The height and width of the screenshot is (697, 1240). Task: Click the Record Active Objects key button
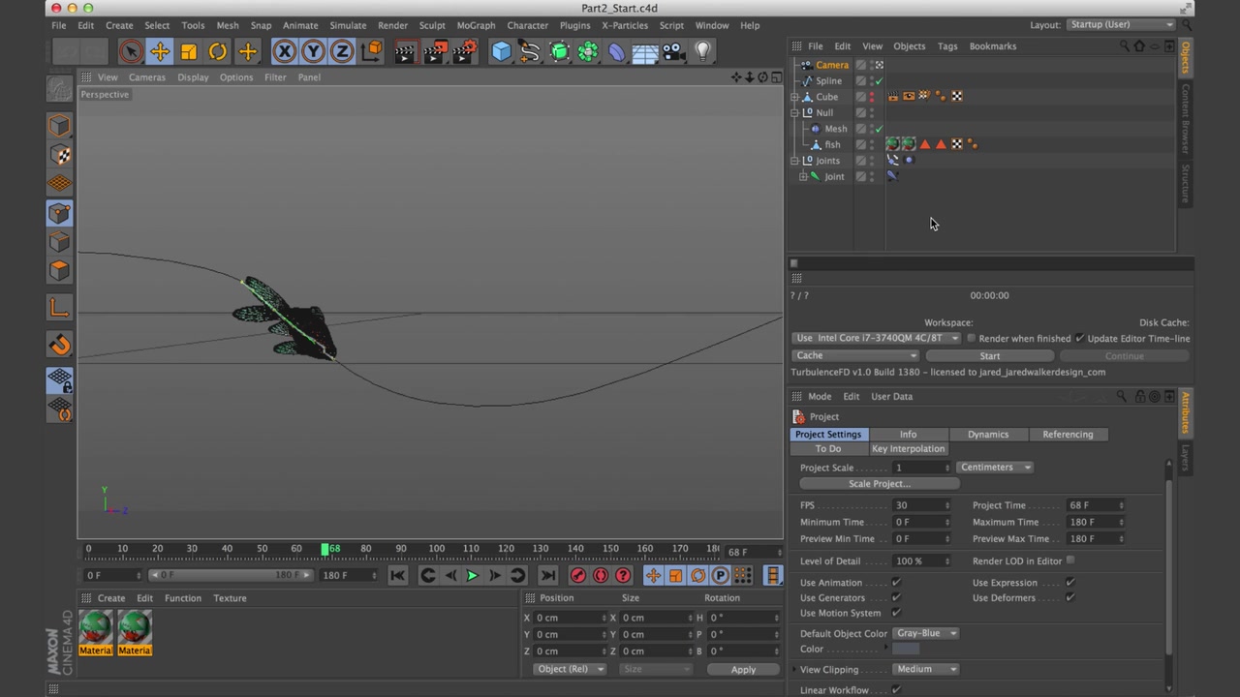(x=577, y=576)
